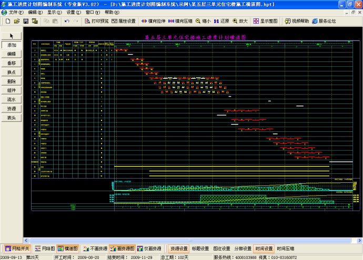Undo the last action
The height and width of the screenshot is (260, 363).
tap(67, 21)
